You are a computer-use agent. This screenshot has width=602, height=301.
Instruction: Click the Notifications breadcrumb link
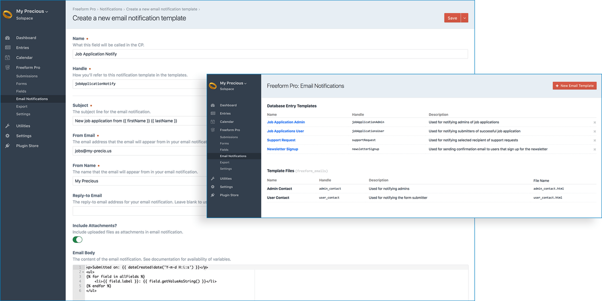click(x=110, y=9)
